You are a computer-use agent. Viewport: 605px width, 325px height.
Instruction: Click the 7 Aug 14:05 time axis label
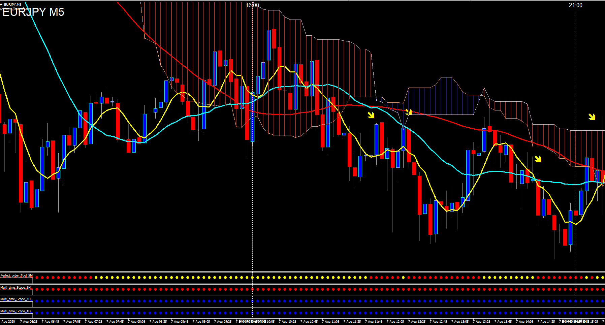[525, 322]
